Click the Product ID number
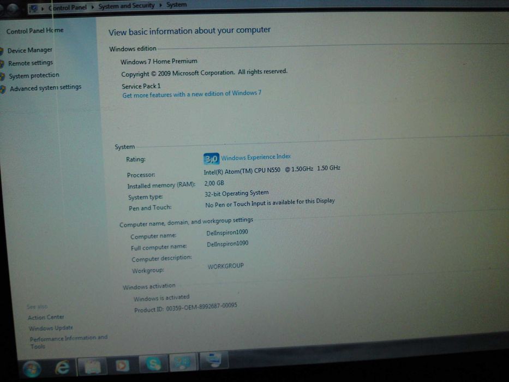The height and width of the screenshot is (382, 509). click(x=202, y=307)
